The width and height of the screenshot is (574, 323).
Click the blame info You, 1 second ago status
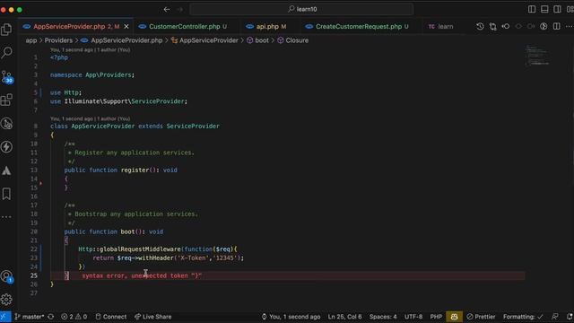291,317
